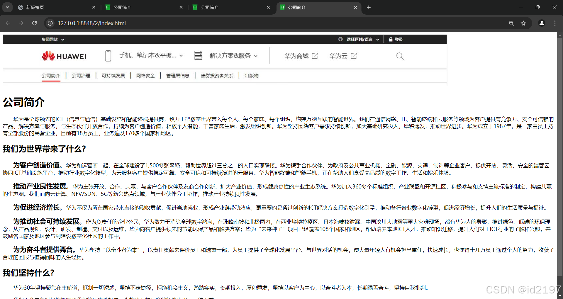Click the 公司简介 page heading
The image size is (563, 299).
click(24, 102)
